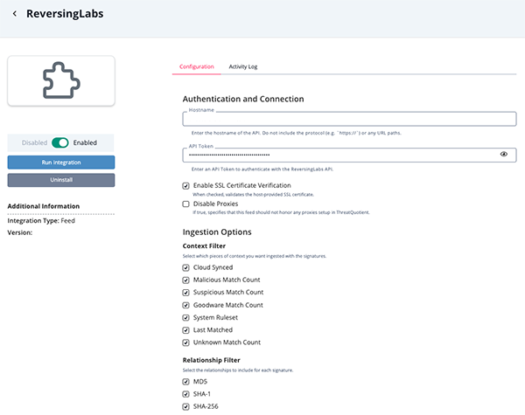The width and height of the screenshot is (525, 415).
Task: Switch to the Configuration tab
Action: coord(197,66)
